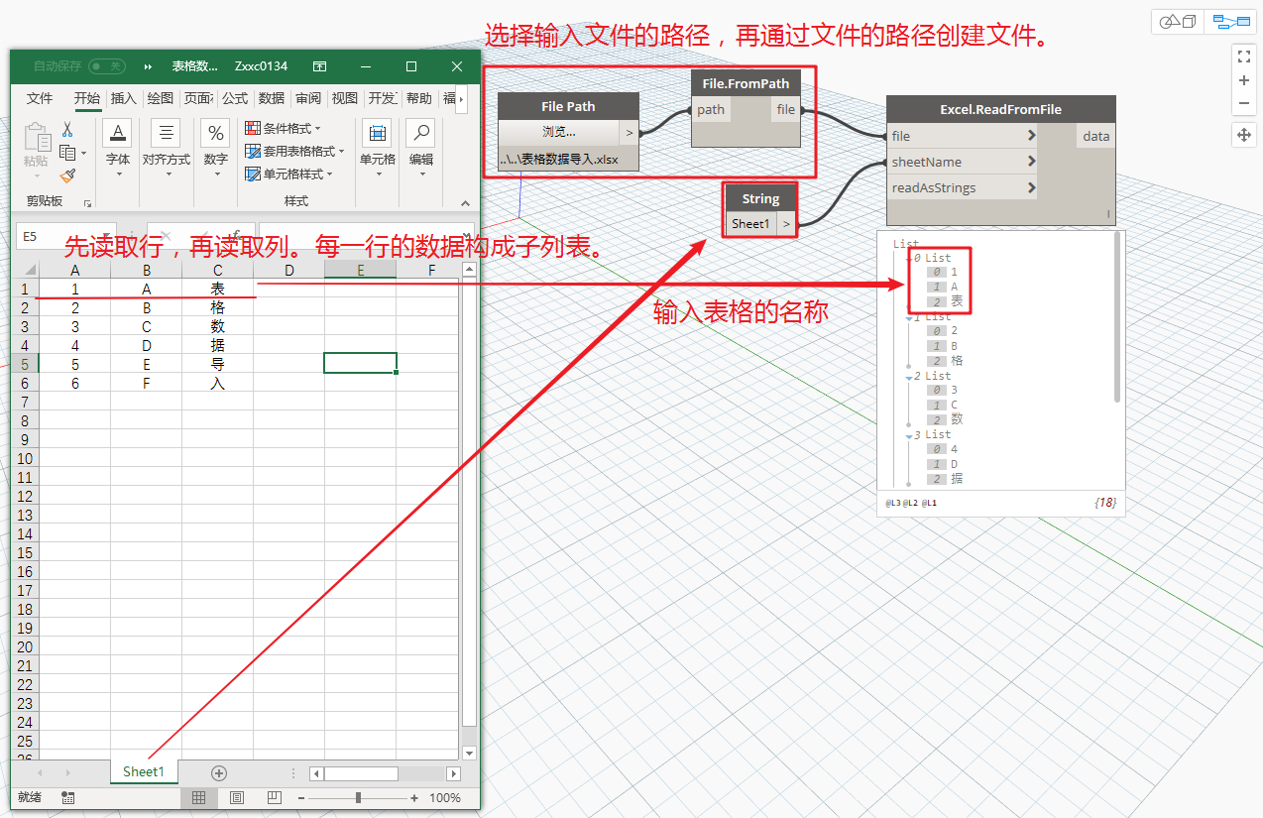The width and height of the screenshot is (1263, 818).
Task: Click the Cut scissors icon in Excel
Action: click(67, 130)
